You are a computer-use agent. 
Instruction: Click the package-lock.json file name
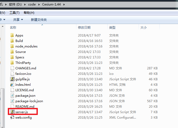[x=29, y=101]
